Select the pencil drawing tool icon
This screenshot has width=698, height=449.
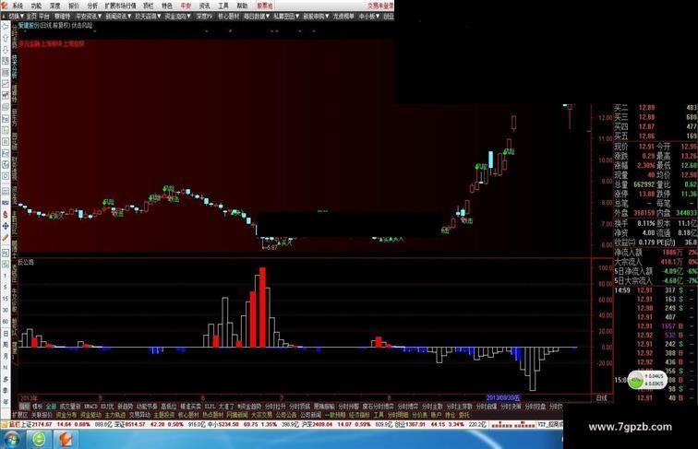6,237
